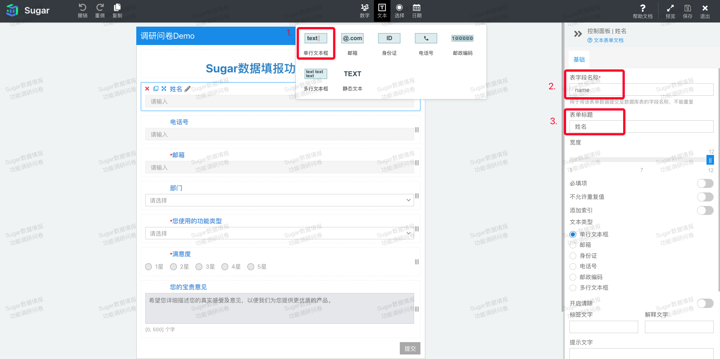
Task: Add a 静态文本 static text component
Action: (x=352, y=80)
